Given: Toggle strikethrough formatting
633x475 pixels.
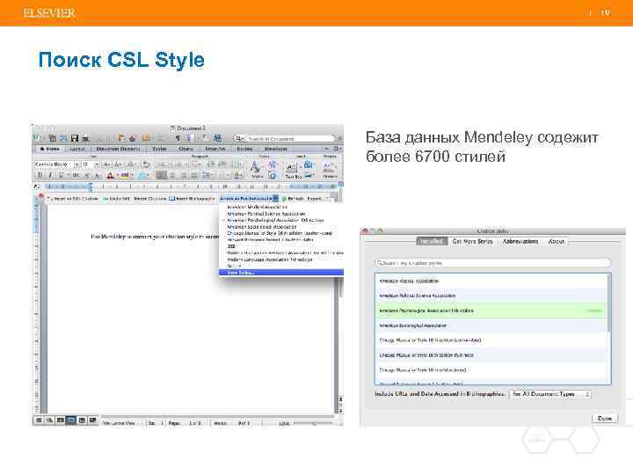Looking at the screenshot, I should 76,175.
